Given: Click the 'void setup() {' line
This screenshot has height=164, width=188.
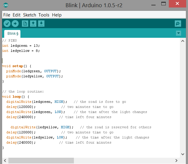Looking at the screenshot, I should [x=17, y=66].
